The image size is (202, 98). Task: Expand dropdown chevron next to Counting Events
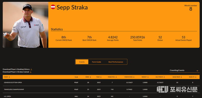[197, 71]
